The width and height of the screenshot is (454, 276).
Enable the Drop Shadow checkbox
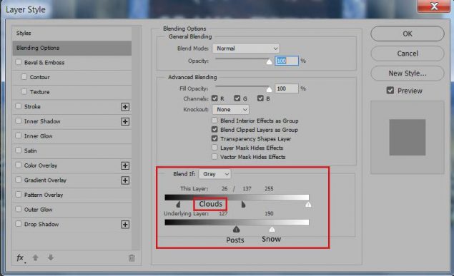(x=19, y=224)
